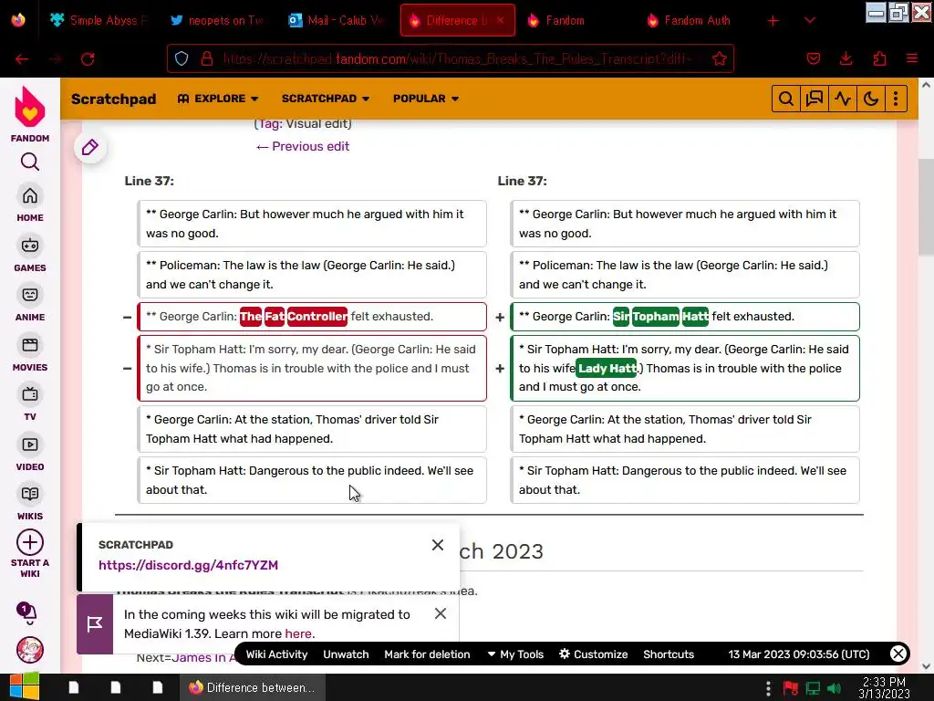Viewport: 934px width, 701px height.
Task: Open the Windows Start button
Action: click(x=25, y=686)
